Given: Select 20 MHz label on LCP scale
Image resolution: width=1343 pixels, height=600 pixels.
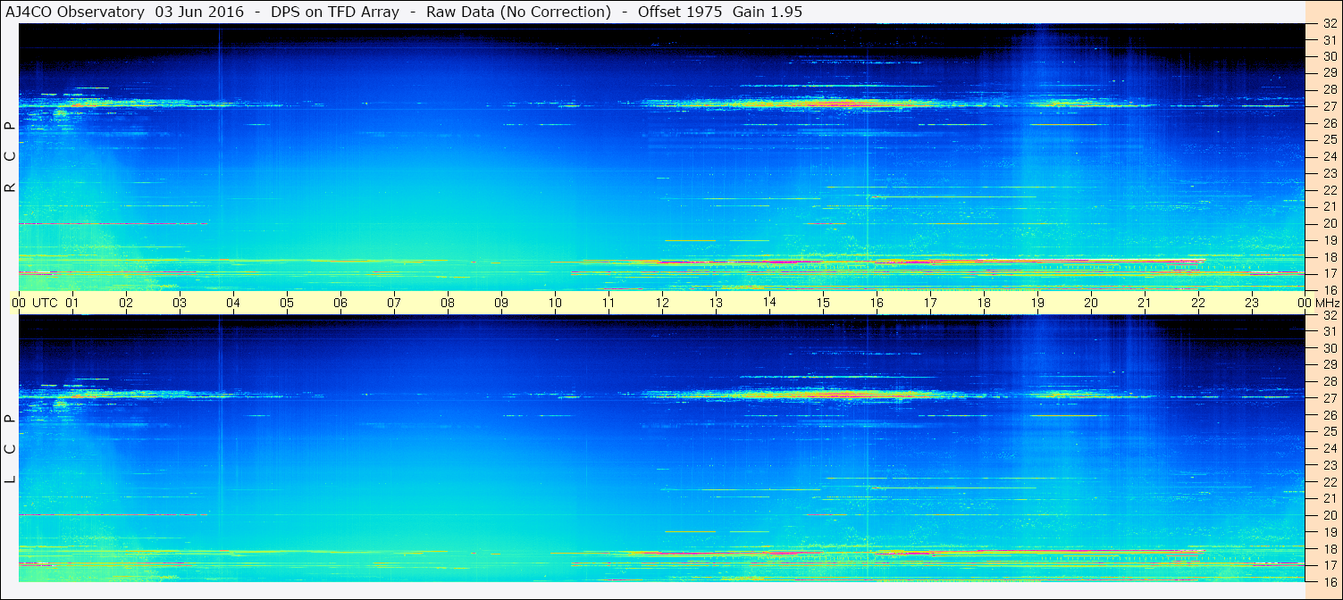Looking at the screenshot, I should pyautogui.click(x=1329, y=515).
